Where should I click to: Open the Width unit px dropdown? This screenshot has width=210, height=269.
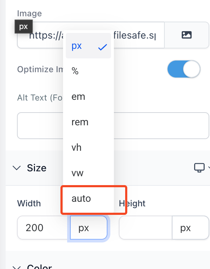[x=88, y=228]
